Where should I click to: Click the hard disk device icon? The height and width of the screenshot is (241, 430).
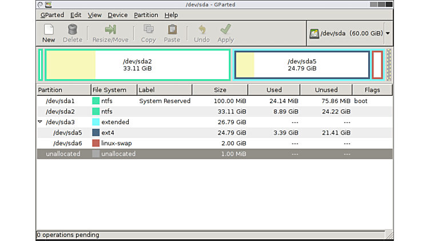(x=314, y=34)
